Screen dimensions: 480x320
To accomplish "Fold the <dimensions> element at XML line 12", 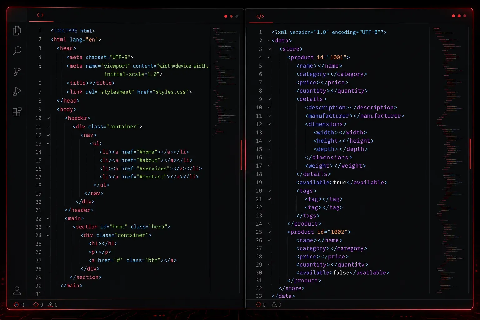I will coord(269,124).
